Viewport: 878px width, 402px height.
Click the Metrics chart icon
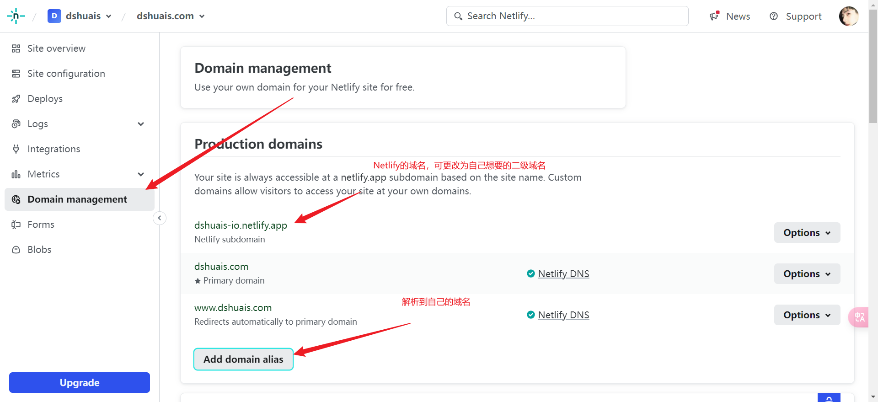(16, 174)
